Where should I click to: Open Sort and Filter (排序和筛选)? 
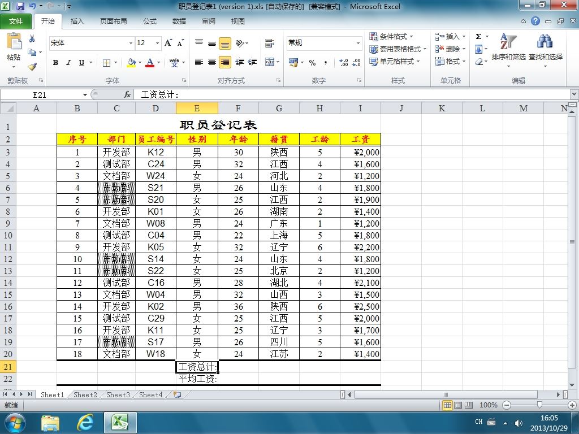[x=508, y=50]
